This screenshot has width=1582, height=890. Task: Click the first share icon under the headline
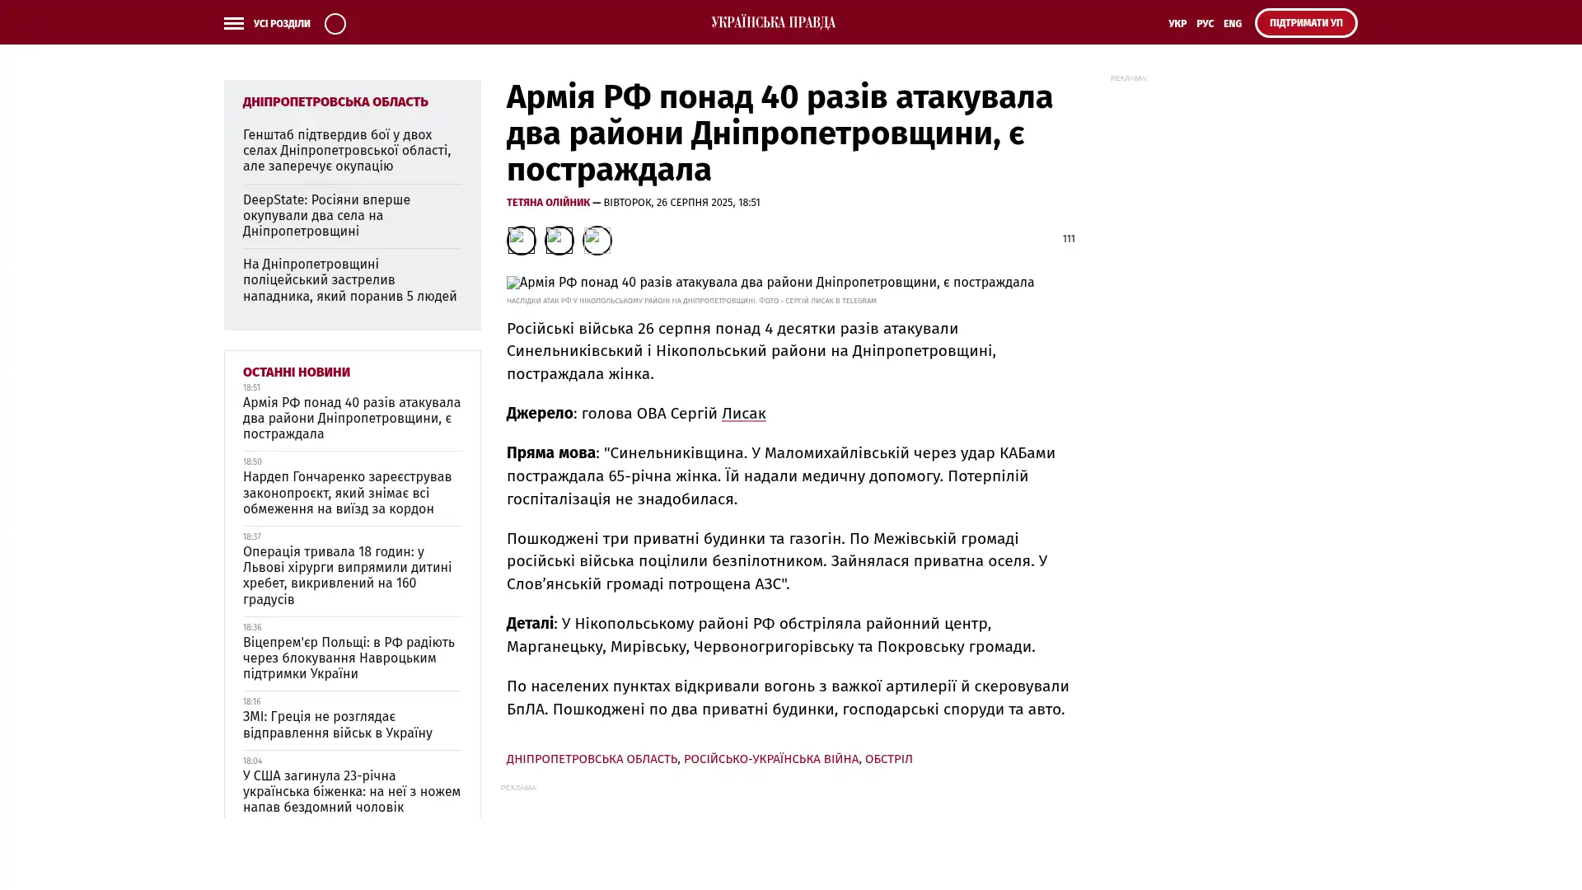point(521,241)
